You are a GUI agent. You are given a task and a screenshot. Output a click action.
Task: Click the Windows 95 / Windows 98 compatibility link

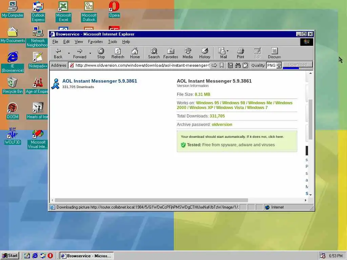(234, 105)
